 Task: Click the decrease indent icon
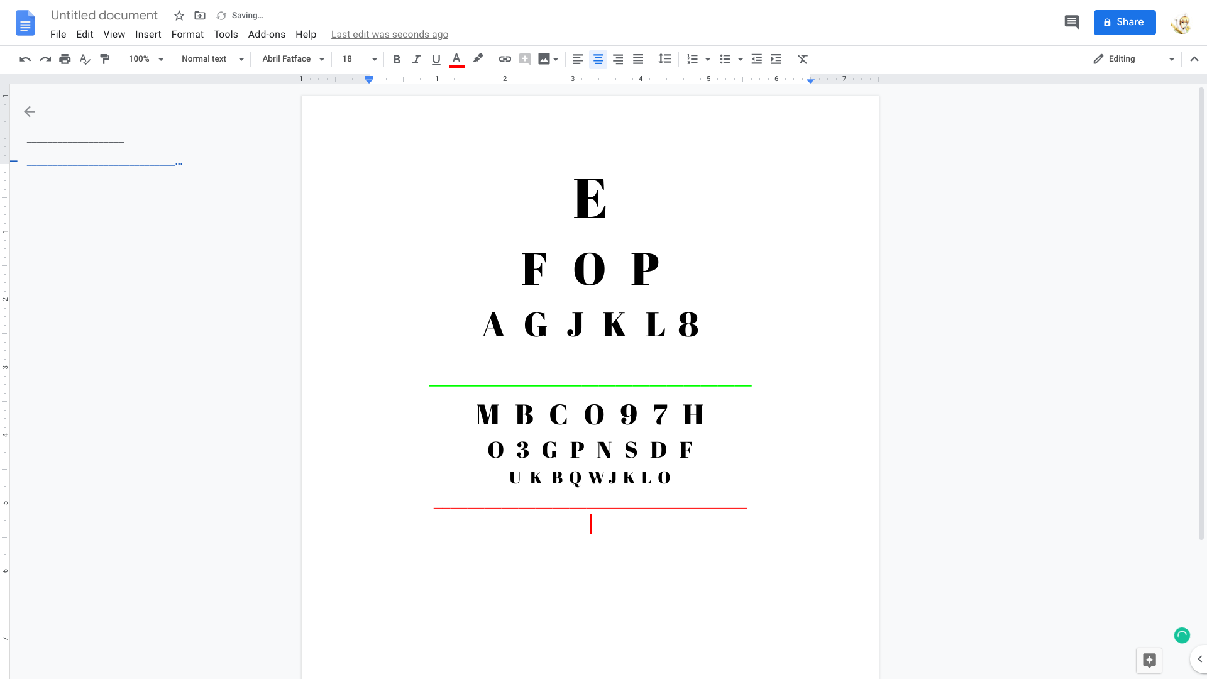tap(756, 59)
